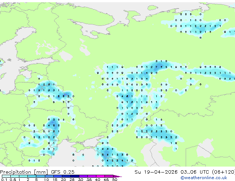Click the '0.1' legend scale label

click(4, 180)
